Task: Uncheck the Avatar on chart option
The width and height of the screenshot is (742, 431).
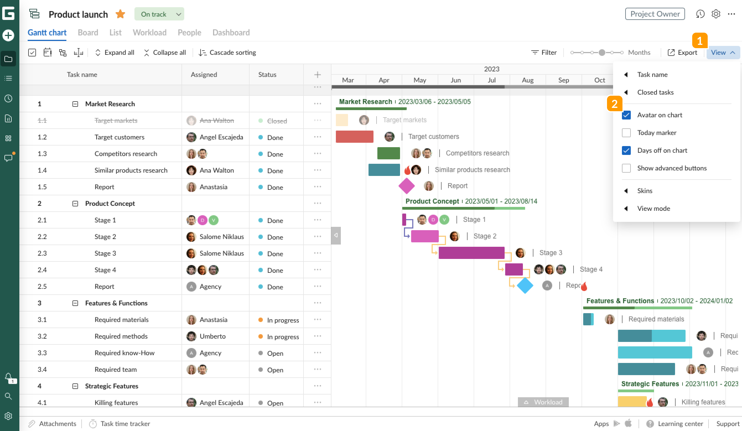Action: pos(627,115)
